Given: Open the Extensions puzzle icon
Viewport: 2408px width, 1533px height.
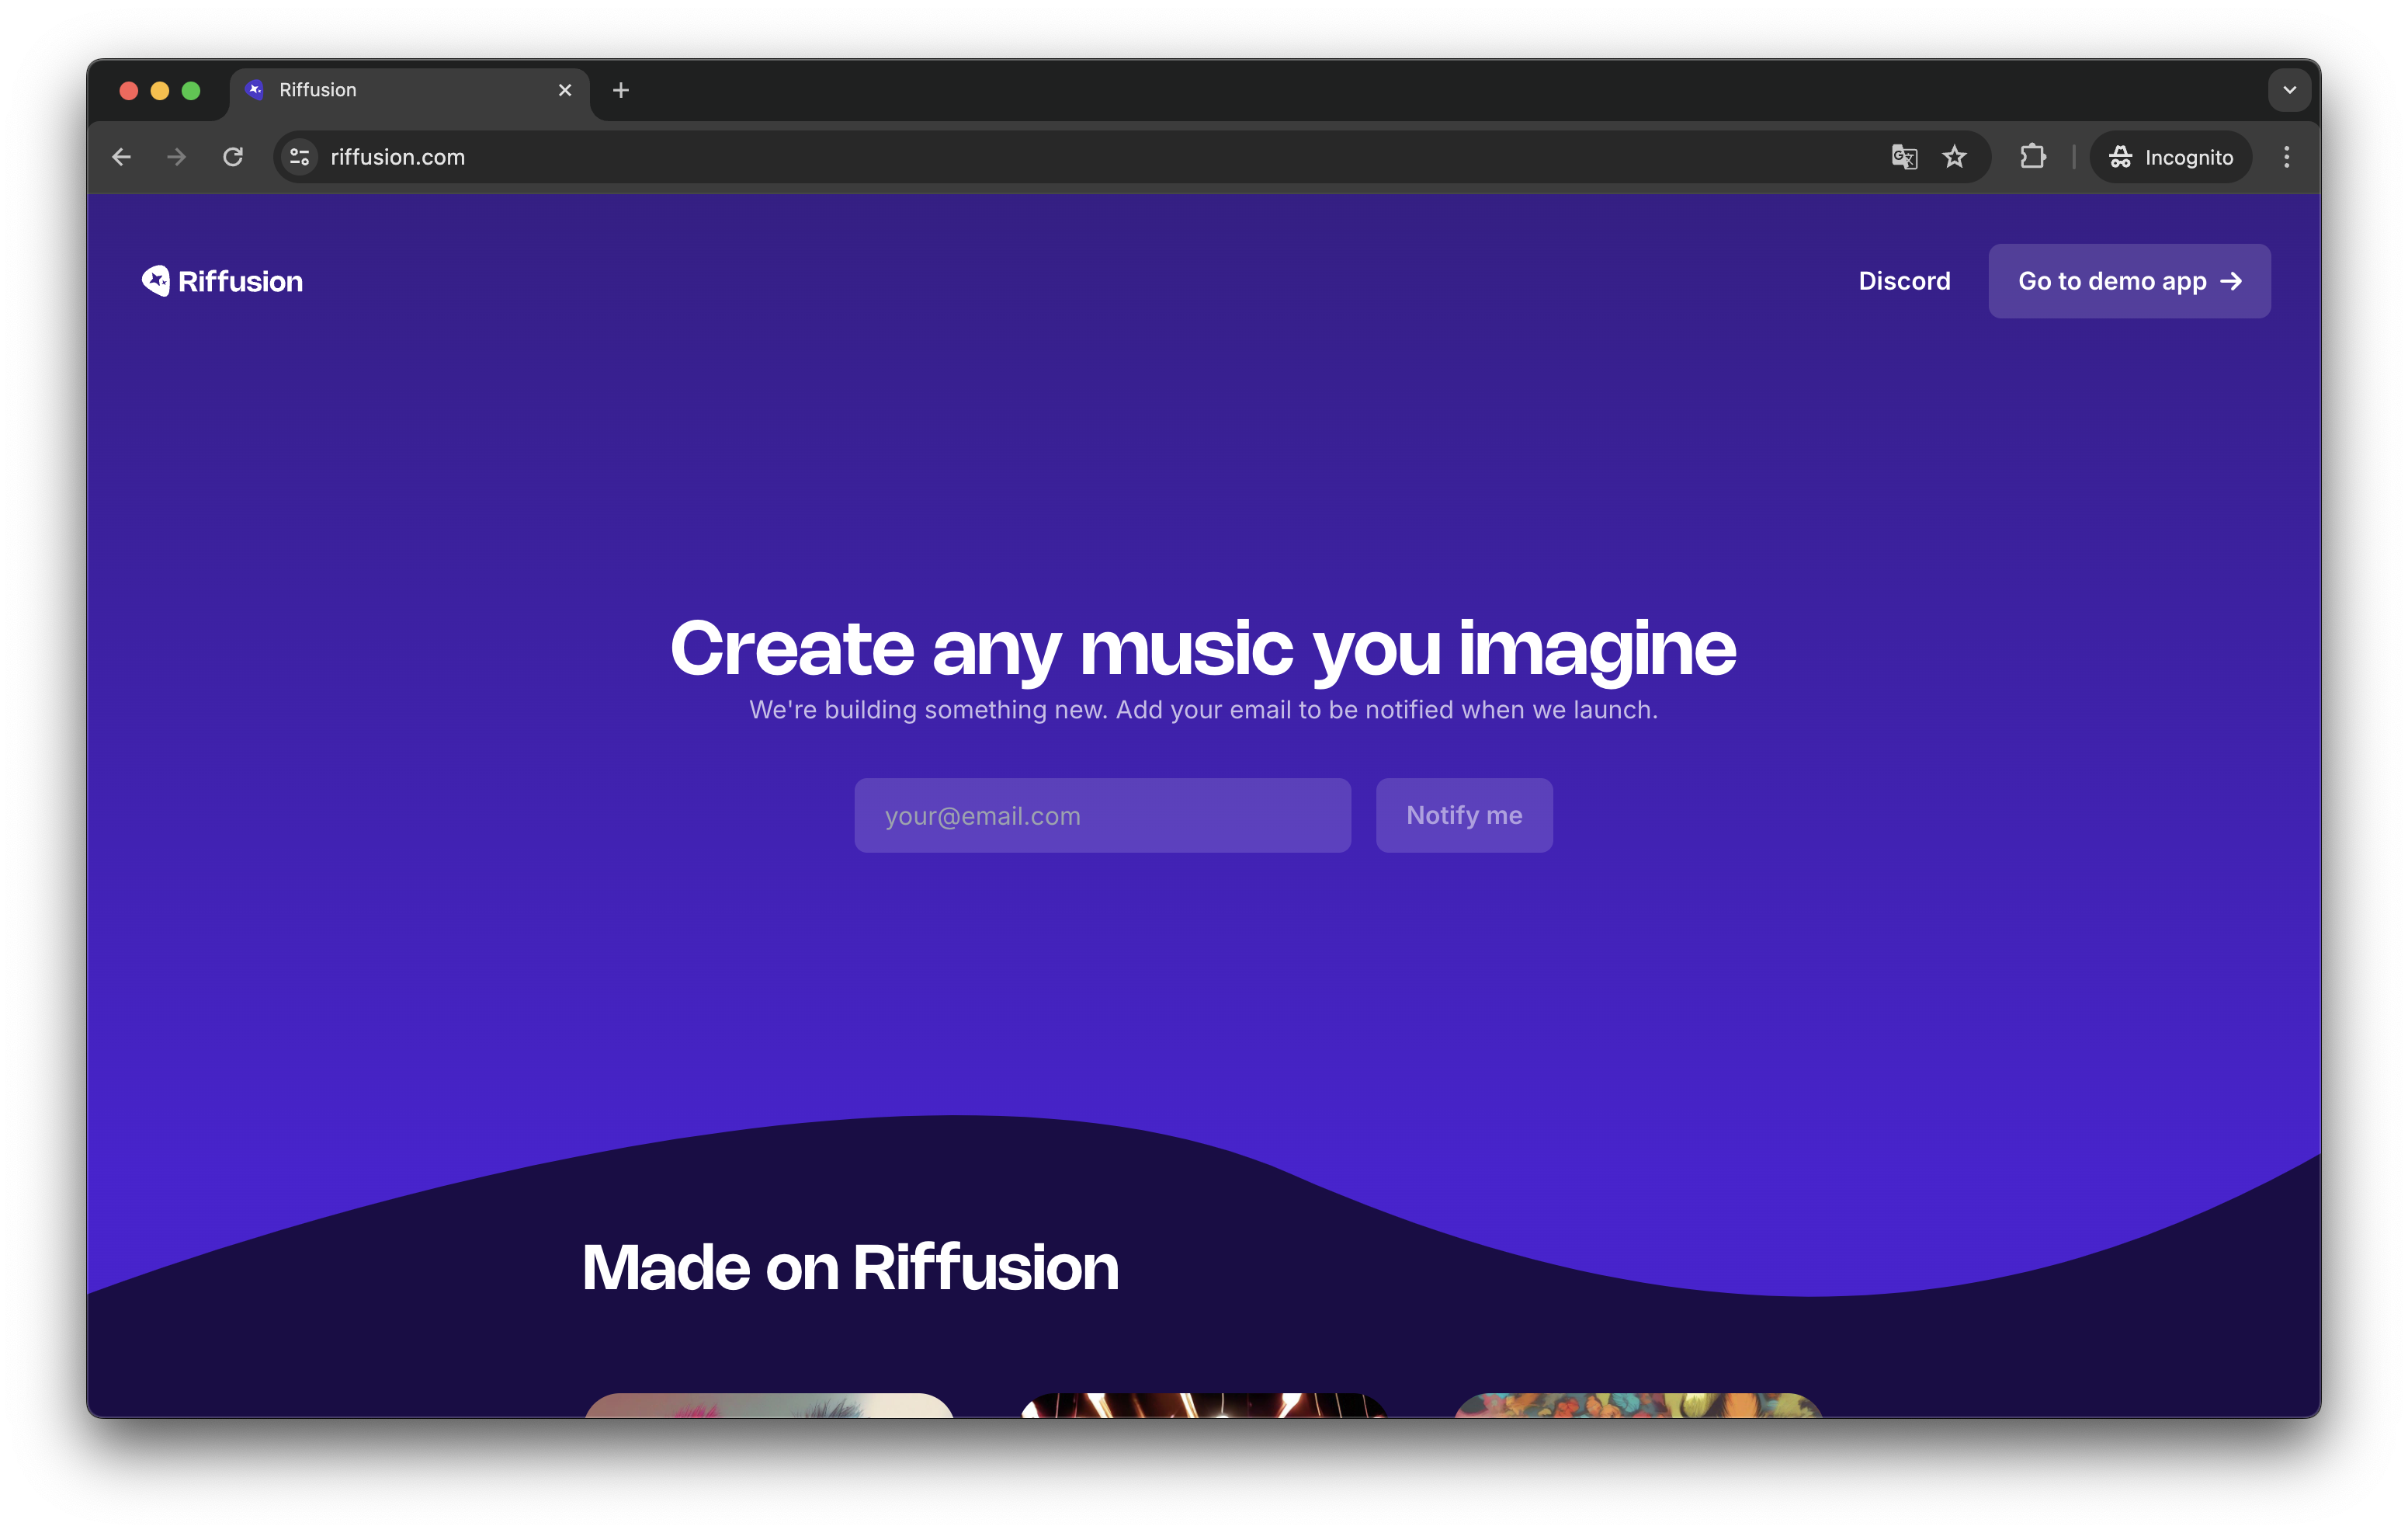Looking at the screenshot, I should 2032,157.
